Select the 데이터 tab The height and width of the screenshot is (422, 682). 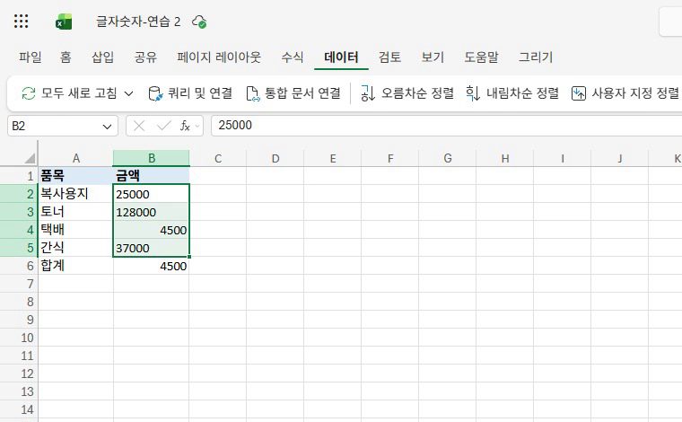(341, 57)
